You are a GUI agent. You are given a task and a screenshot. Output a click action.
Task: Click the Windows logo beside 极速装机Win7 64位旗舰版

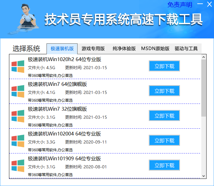pos(18,91)
